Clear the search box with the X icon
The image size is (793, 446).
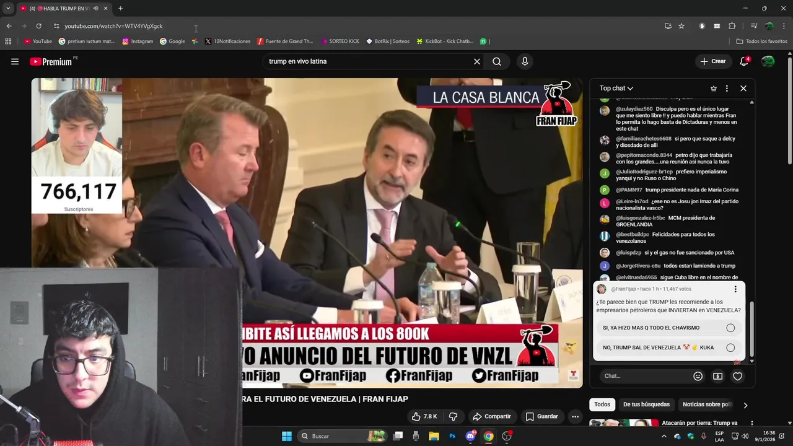477,61
